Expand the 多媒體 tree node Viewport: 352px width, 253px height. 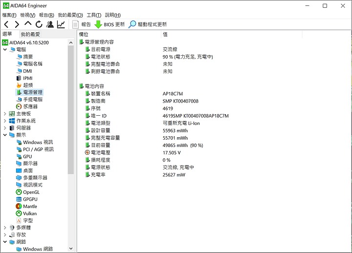pos(5,228)
